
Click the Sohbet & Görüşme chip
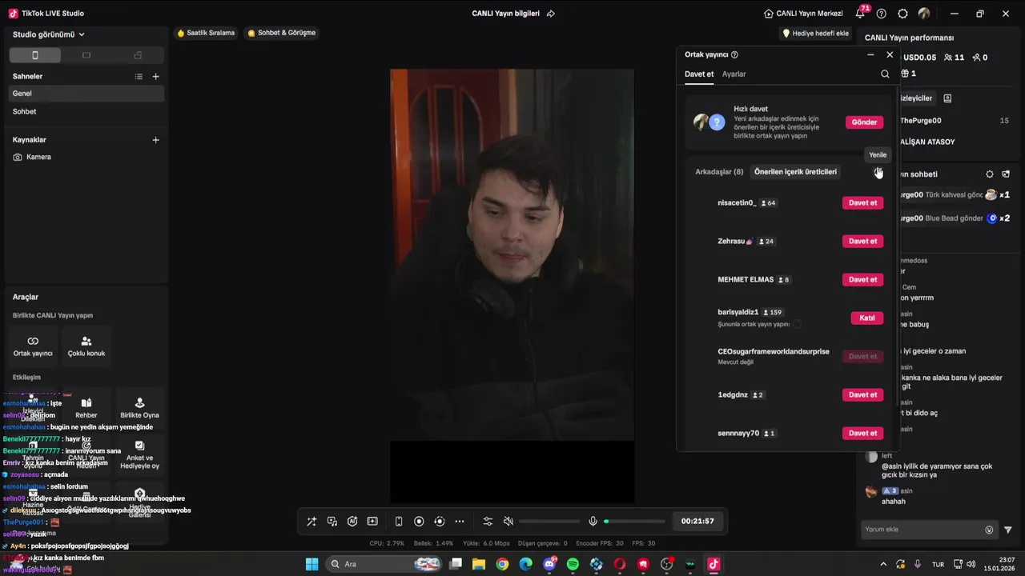tap(282, 33)
